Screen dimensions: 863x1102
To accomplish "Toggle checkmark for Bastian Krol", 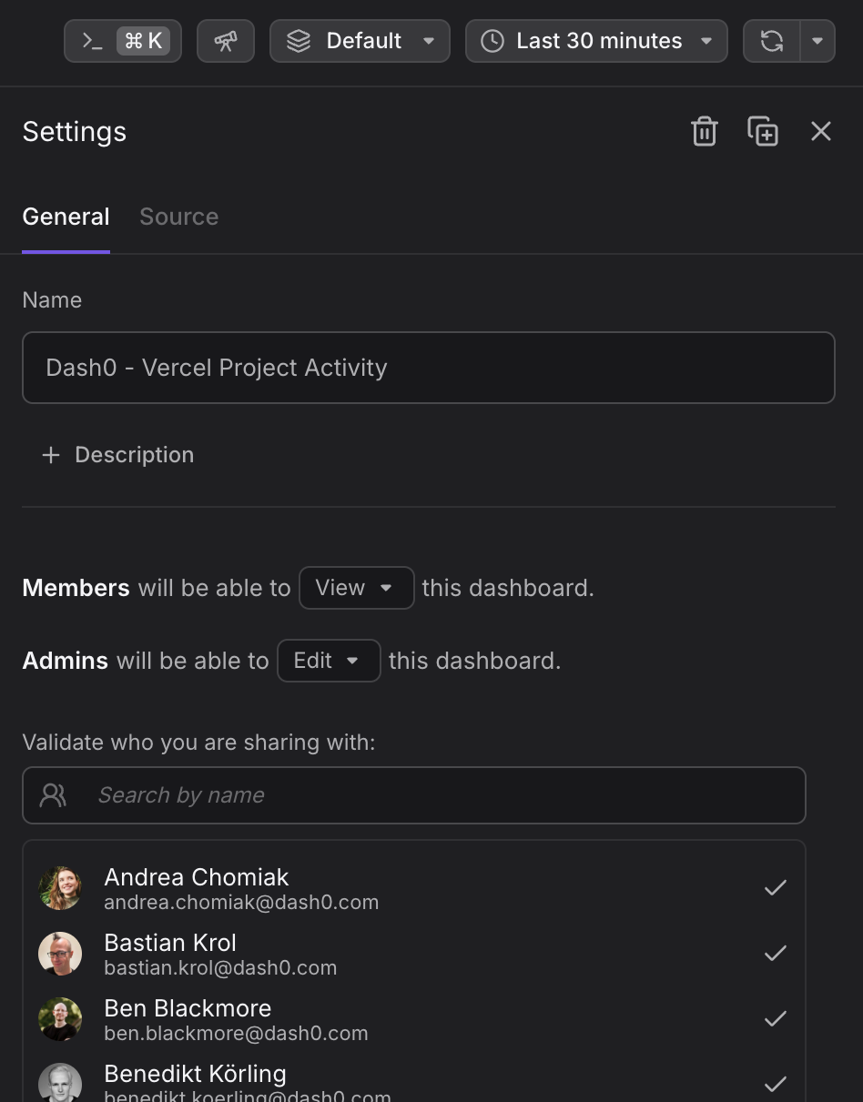I will [776, 954].
